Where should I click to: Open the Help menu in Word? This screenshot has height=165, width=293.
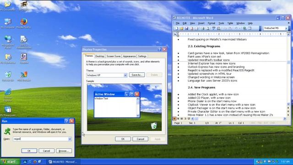point(250,23)
